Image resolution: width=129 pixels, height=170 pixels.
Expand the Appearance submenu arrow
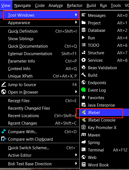pyautogui.click(x=76, y=22)
